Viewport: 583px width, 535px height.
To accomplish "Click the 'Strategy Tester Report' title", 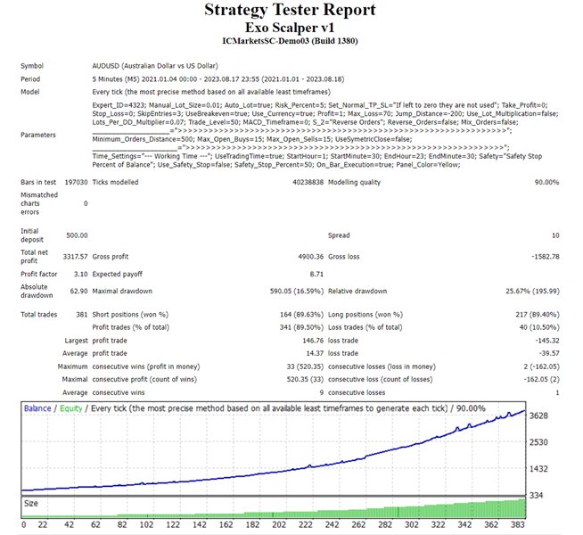I will tap(290, 10).
